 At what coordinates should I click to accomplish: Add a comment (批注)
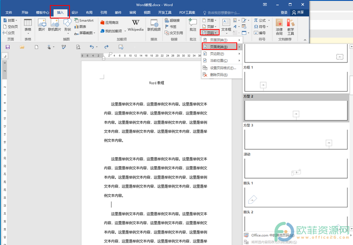[x=193, y=25]
